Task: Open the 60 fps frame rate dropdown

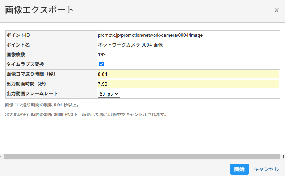Action: 109,94
